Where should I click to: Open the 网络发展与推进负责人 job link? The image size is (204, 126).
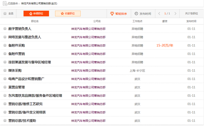[x=25, y=37]
